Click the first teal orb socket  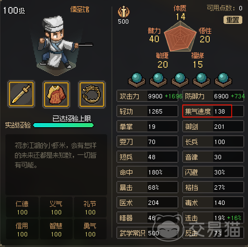137,80
